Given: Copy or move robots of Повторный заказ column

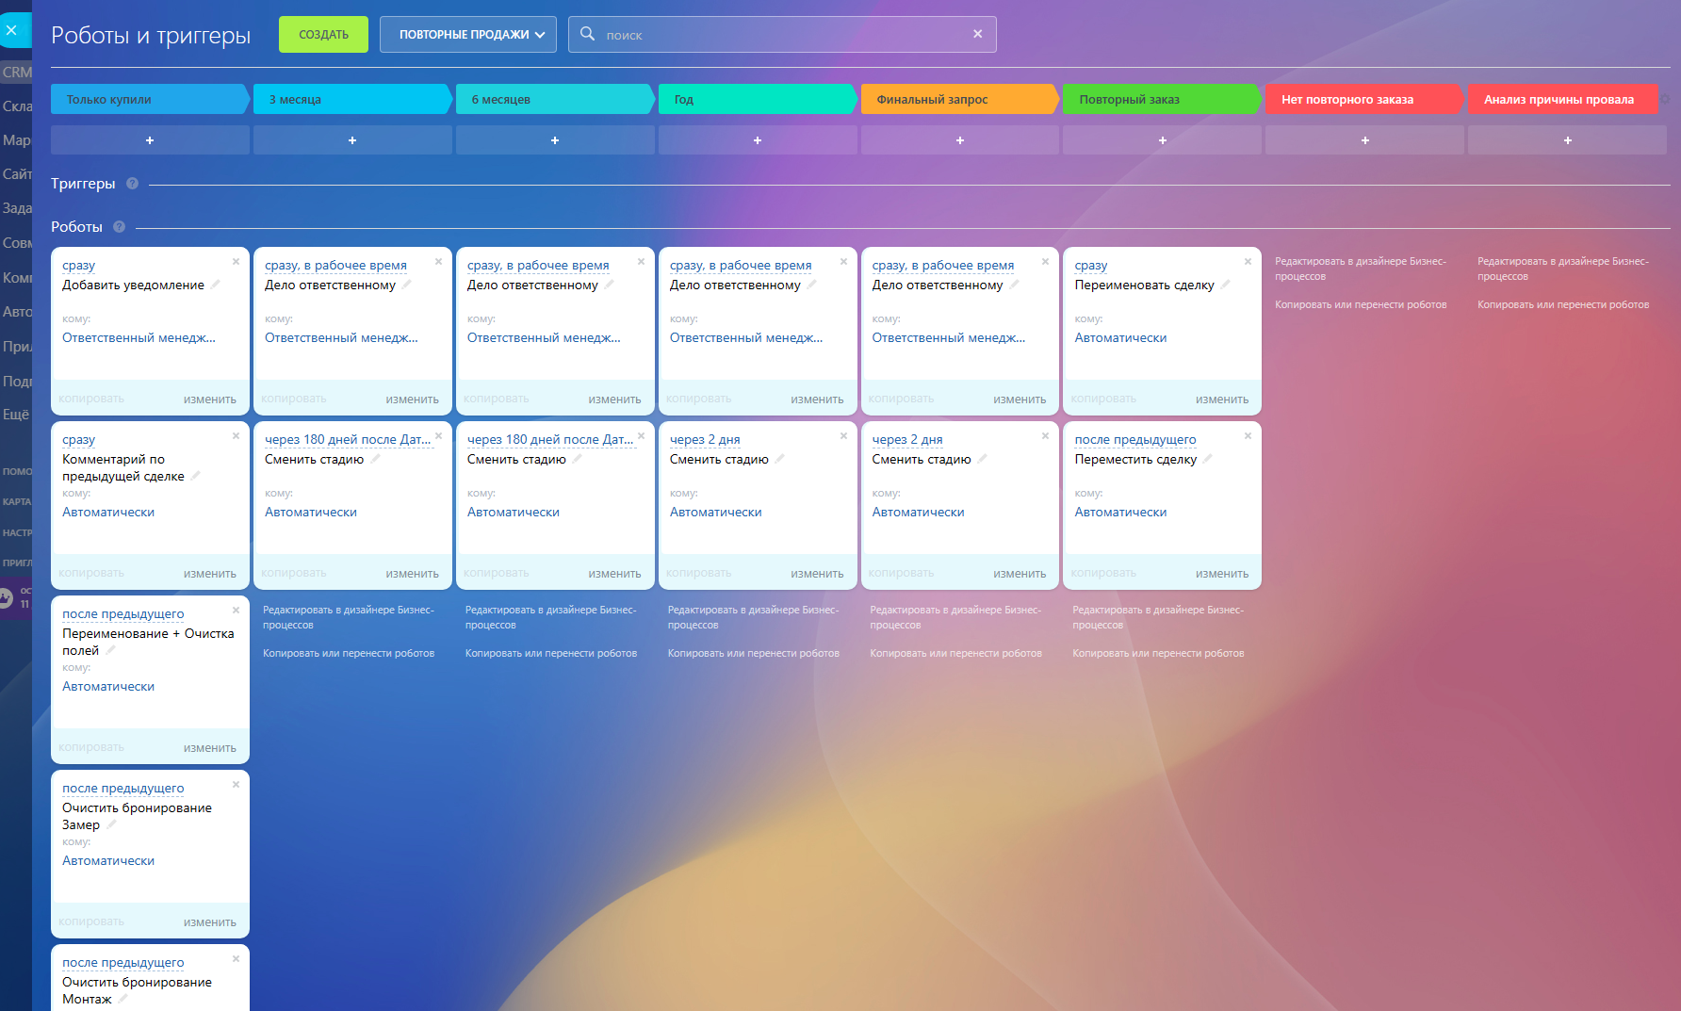Looking at the screenshot, I should coord(1158,653).
